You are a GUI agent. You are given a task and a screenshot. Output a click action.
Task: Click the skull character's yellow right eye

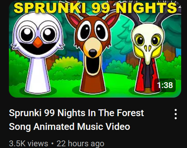pos(155,40)
